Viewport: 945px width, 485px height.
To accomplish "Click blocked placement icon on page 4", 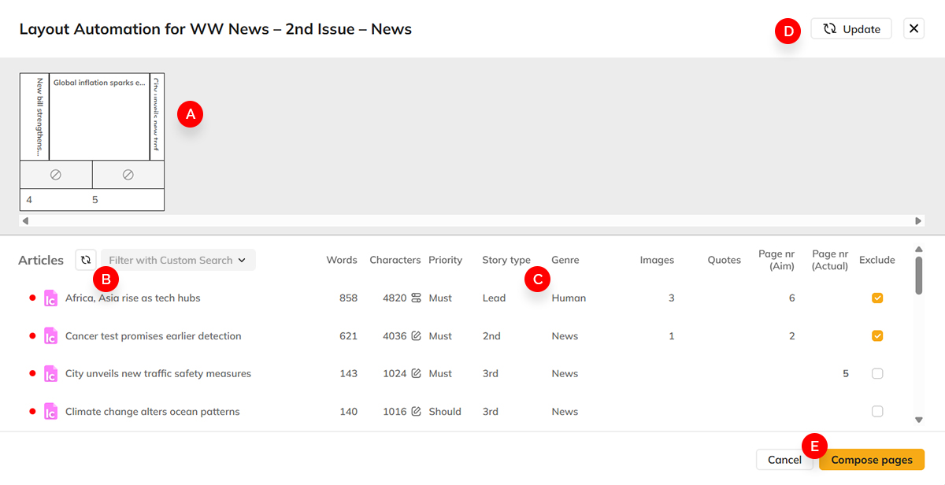I will (56, 174).
